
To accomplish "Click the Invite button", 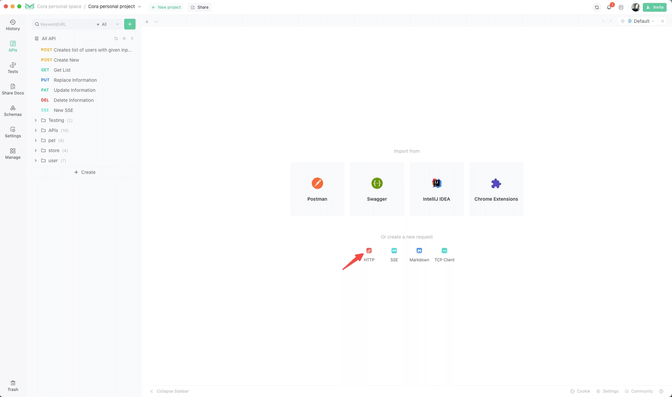I will pos(654,7).
